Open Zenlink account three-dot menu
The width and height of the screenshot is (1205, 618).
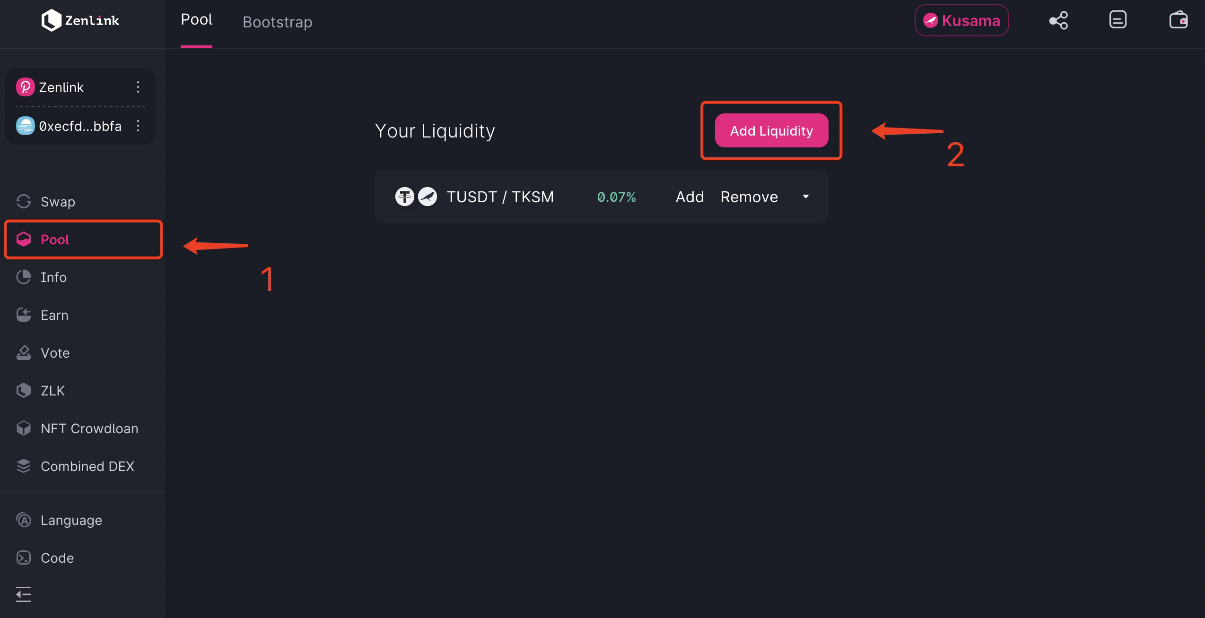[x=138, y=87]
